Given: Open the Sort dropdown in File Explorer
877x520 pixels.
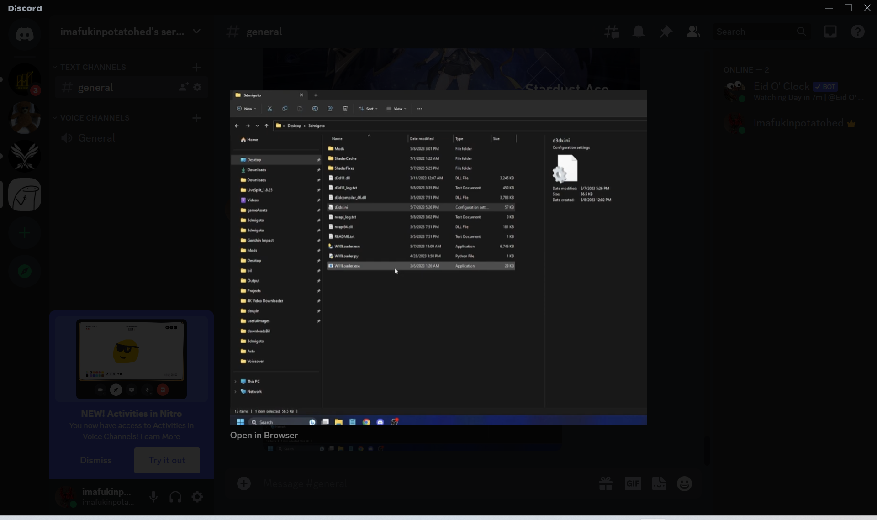Looking at the screenshot, I should (x=368, y=109).
